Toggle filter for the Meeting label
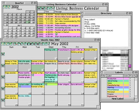Screen dimensions: 139x111 click(x=104, y=87)
